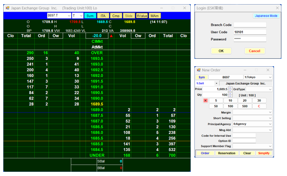Open the Principal/Agency dropdown

[x=252, y=124]
